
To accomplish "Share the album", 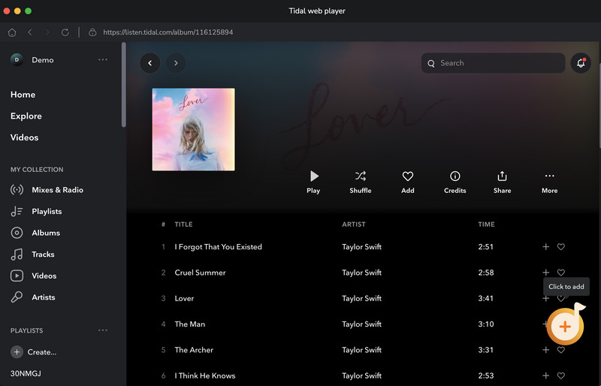I will (502, 182).
